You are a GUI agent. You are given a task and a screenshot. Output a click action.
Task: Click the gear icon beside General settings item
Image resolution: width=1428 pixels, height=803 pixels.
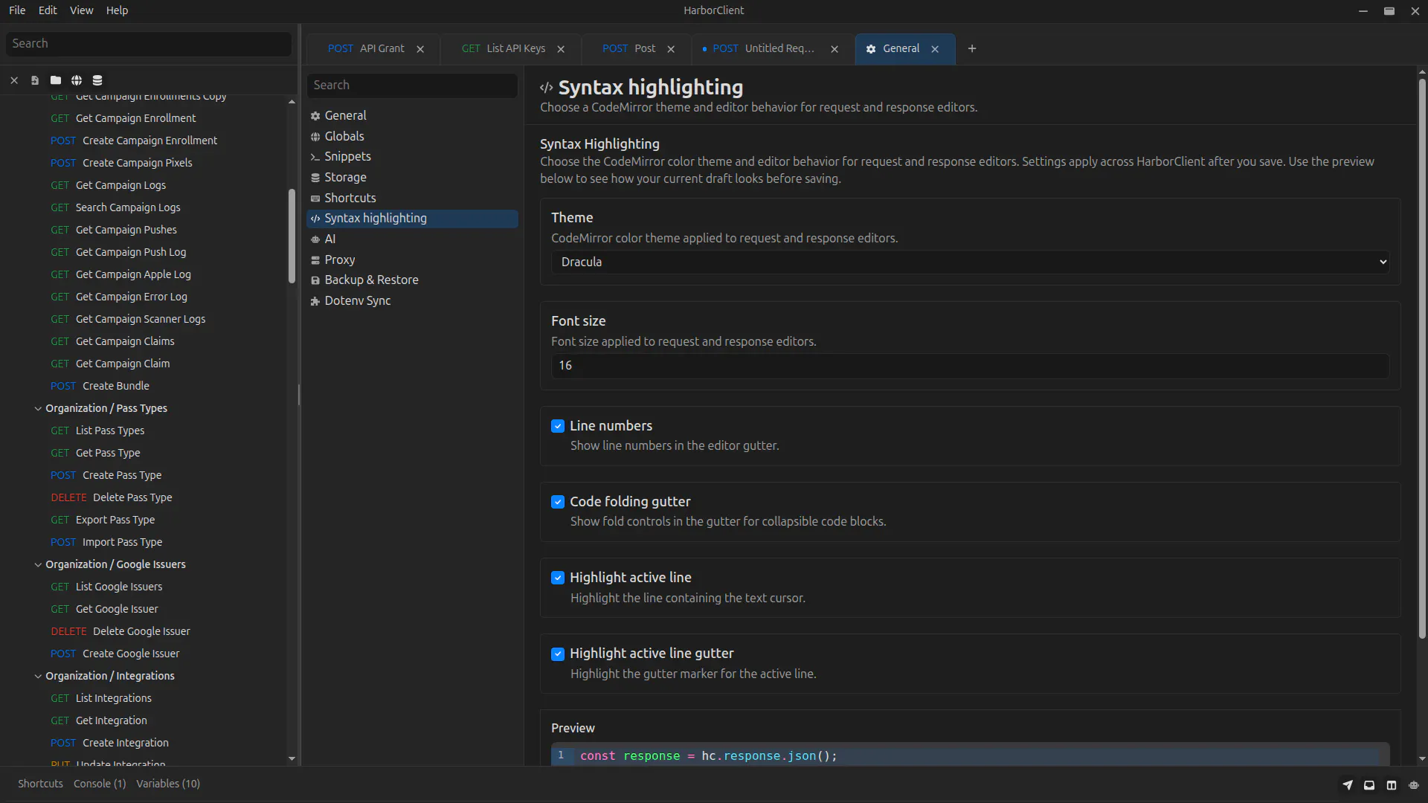pyautogui.click(x=315, y=116)
